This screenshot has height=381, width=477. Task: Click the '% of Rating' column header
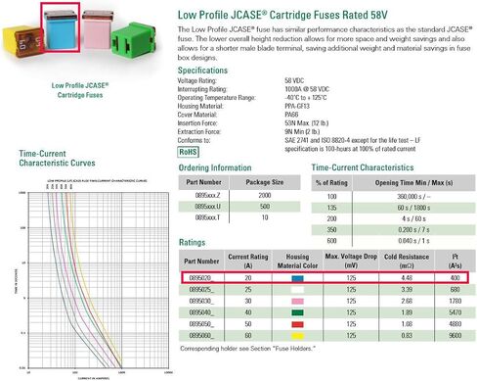(x=331, y=183)
